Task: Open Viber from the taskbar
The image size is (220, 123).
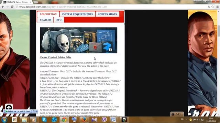Action: (x=104, y=120)
